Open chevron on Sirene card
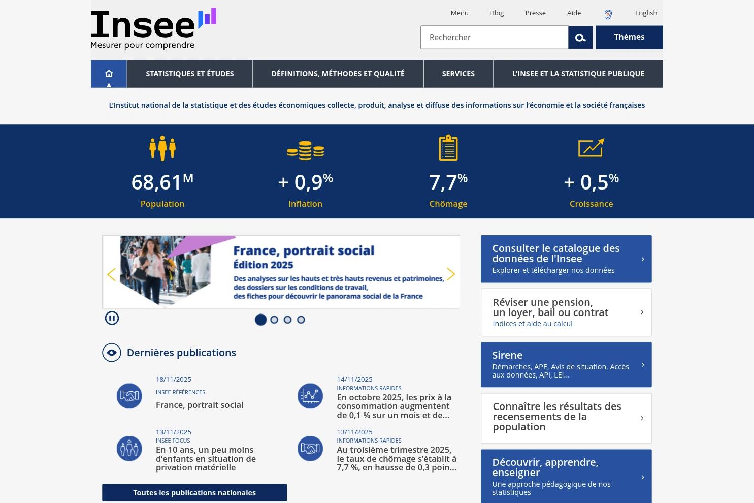Screen dimensions: 754x503 click(x=642, y=365)
